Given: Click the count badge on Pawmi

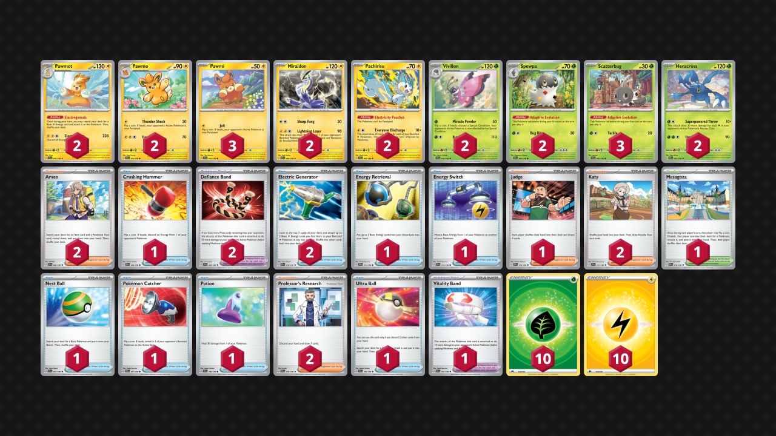Looking at the screenshot, I should [x=233, y=146].
